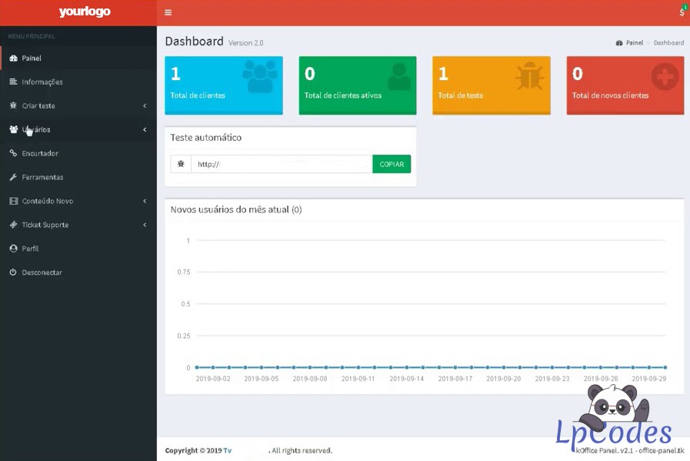This screenshot has width=690, height=461.
Task: Click the Encurtador link icon
Action: coord(13,153)
